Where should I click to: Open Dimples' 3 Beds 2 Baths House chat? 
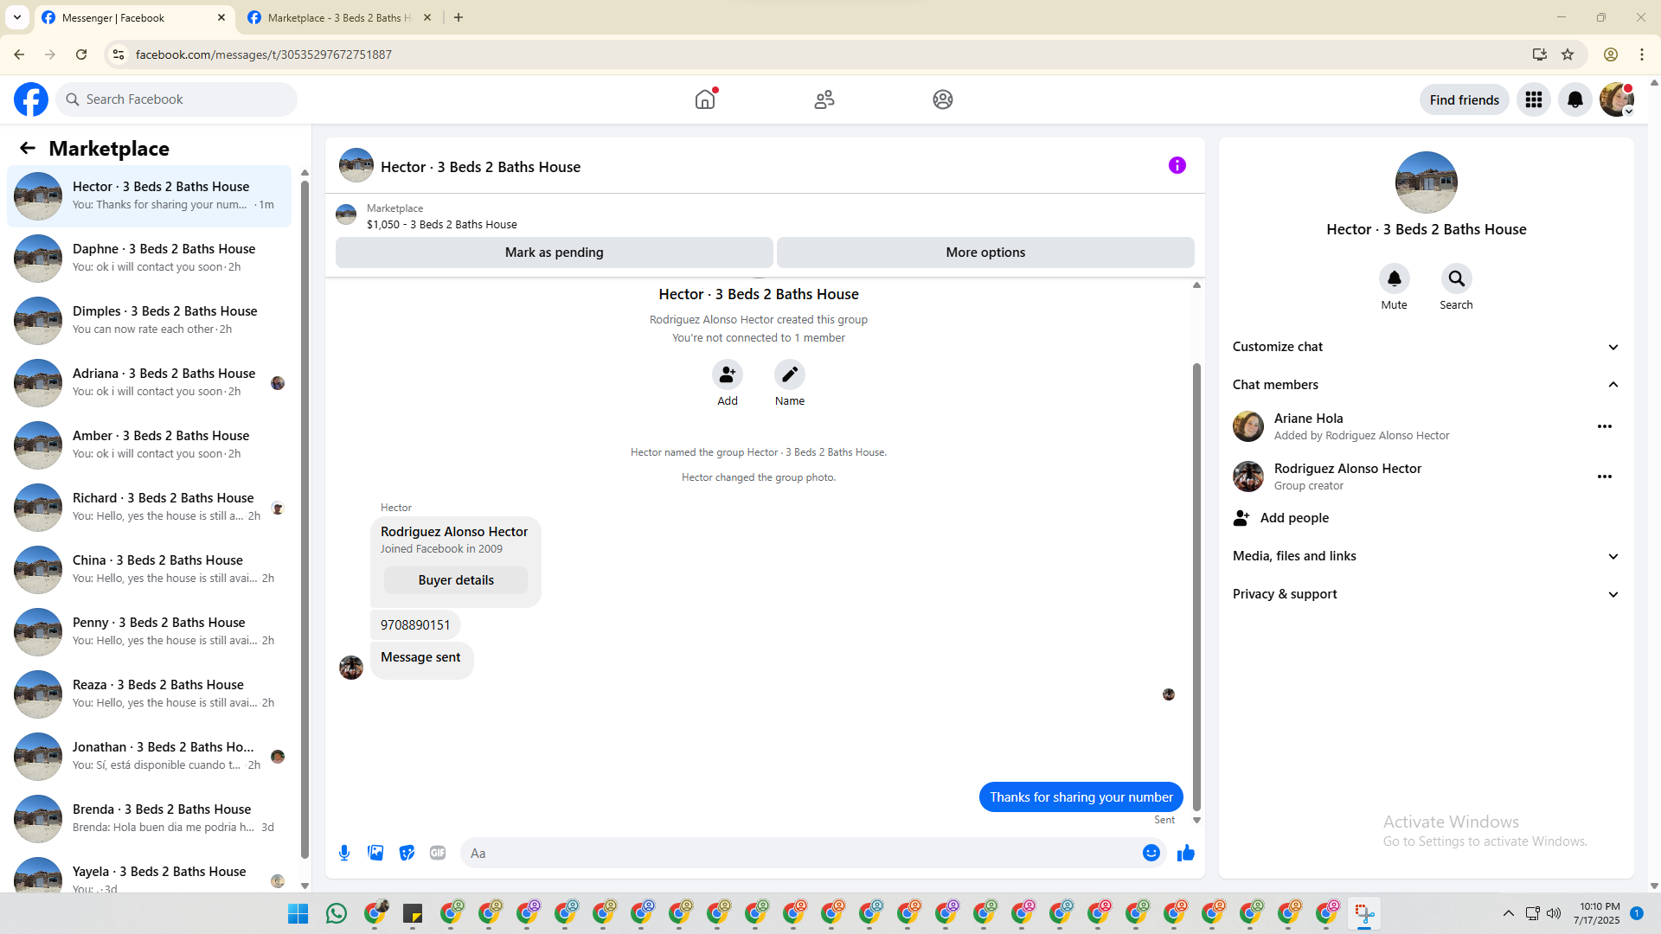150,320
